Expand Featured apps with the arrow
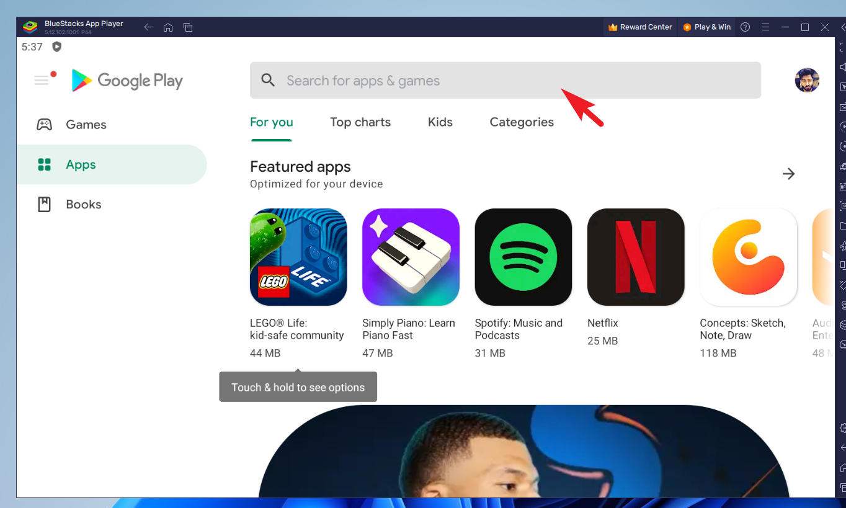The width and height of the screenshot is (846, 508). pyautogui.click(x=788, y=174)
